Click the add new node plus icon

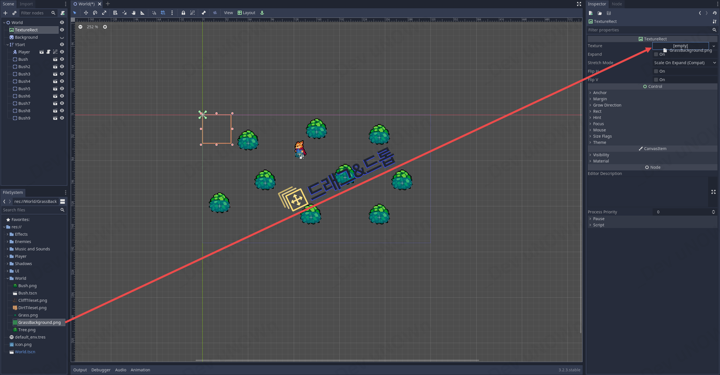click(x=5, y=13)
